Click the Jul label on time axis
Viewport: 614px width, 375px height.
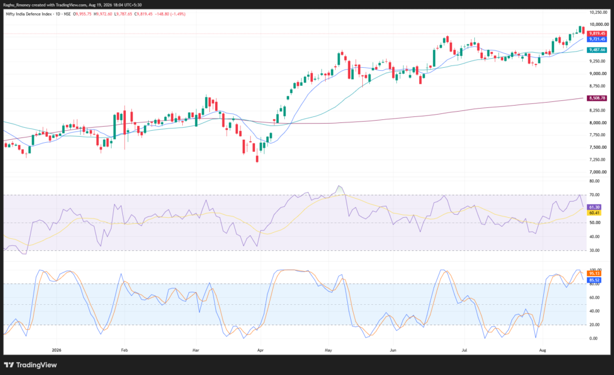pos(465,350)
